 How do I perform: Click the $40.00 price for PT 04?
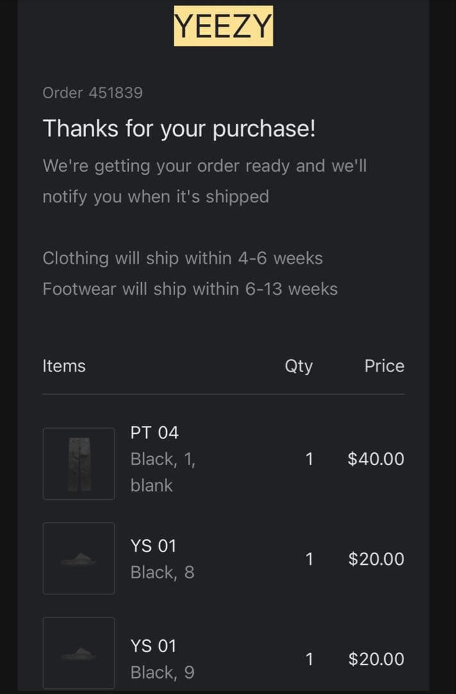[x=376, y=459]
